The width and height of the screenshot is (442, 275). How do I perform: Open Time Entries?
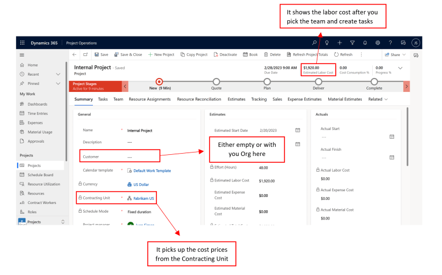click(x=38, y=113)
